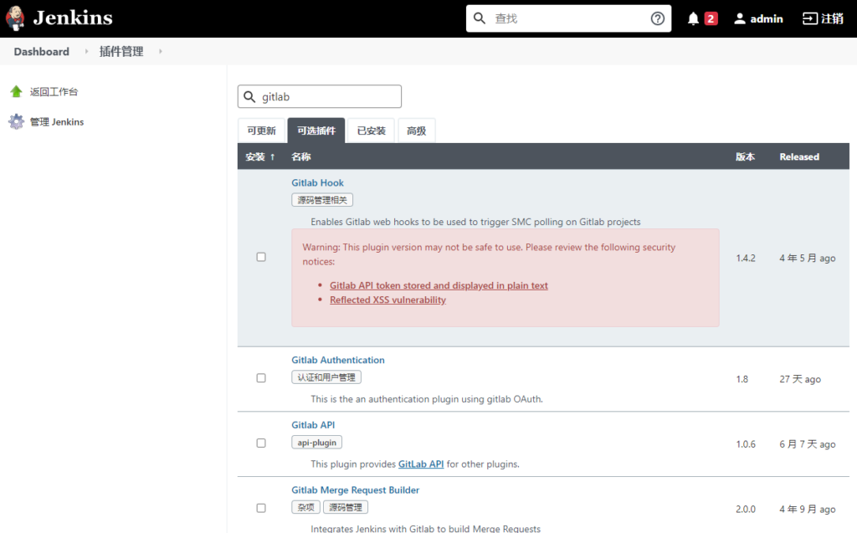Click the Jenkins butler logo
Image resolution: width=857 pixels, height=533 pixels.
(x=15, y=18)
